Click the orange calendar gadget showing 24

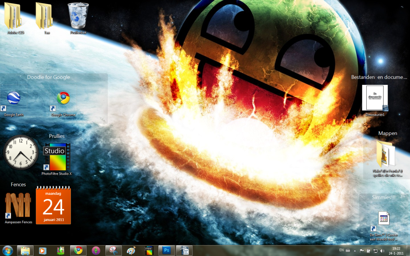pyautogui.click(x=53, y=205)
